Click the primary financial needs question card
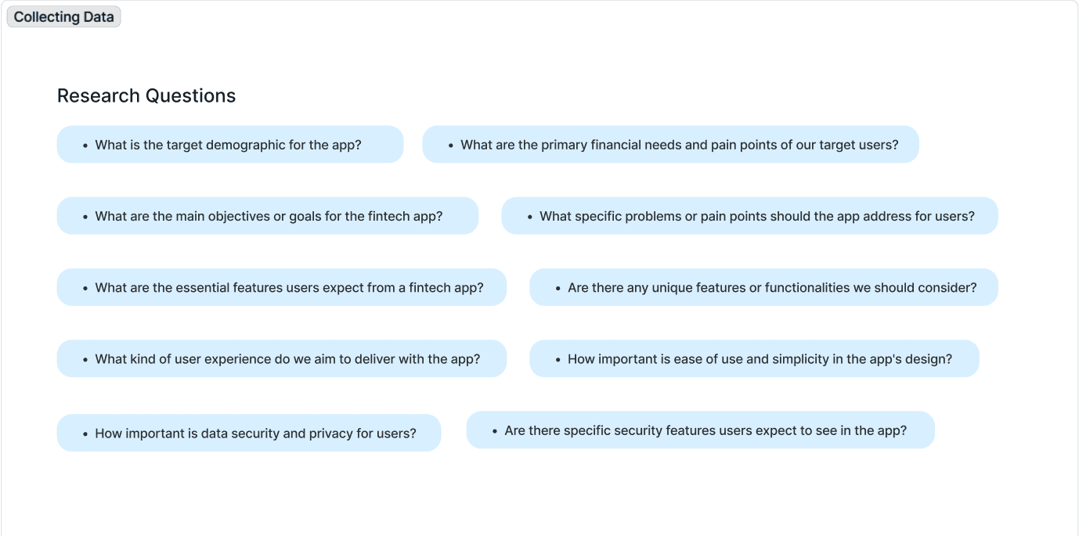The width and height of the screenshot is (1079, 536). (x=670, y=145)
